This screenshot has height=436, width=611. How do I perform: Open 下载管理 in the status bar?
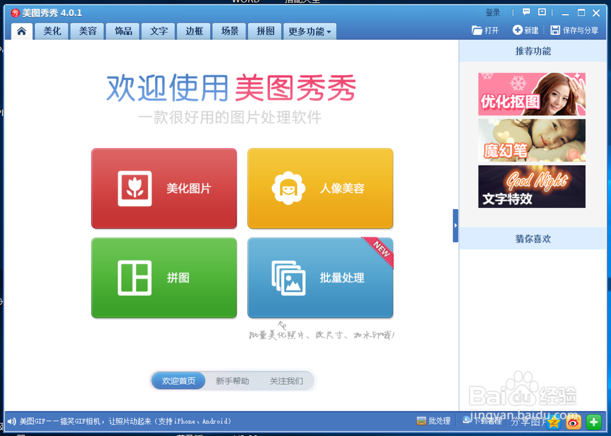(482, 421)
